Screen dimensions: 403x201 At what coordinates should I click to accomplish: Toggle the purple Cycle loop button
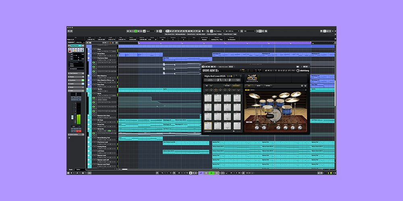(201, 173)
